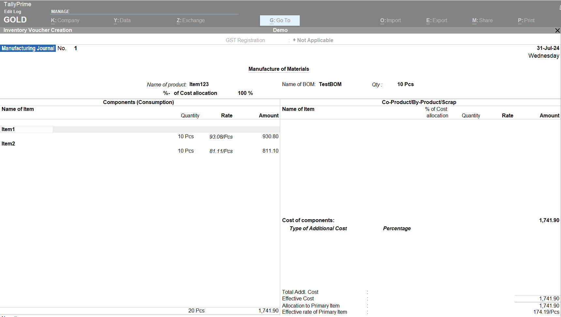The width and height of the screenshot is (561, 317).
Task: Open the G: Go To menu
Action: click(280, 20)
